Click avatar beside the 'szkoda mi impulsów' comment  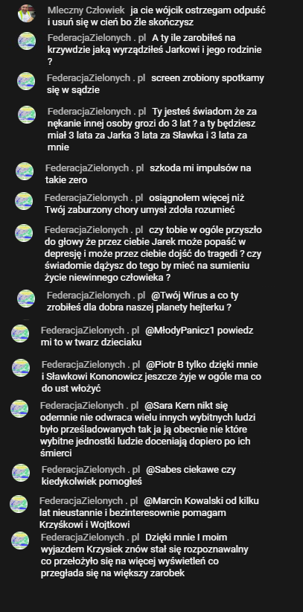point(25,171)
